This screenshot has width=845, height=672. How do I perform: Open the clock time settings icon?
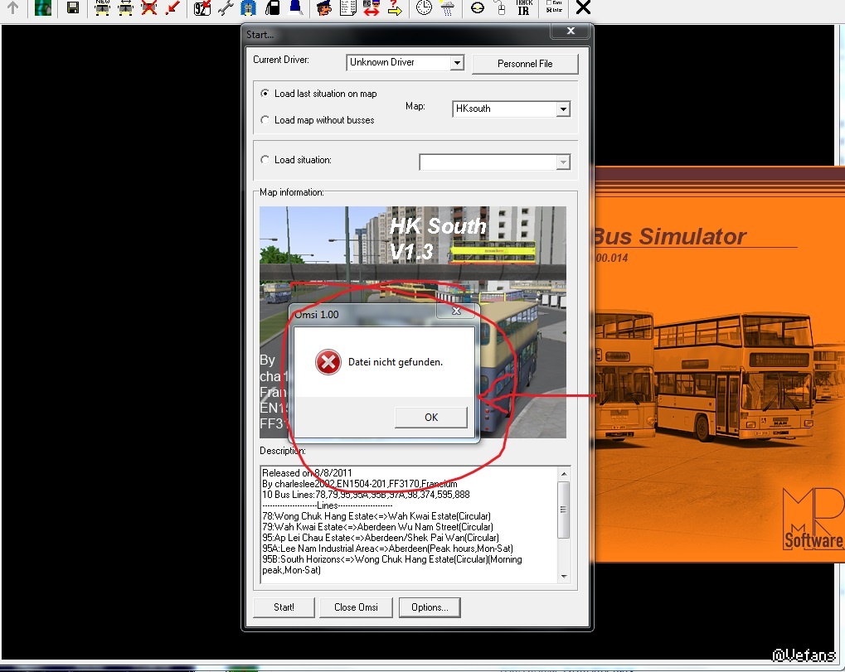pos(424,8)
